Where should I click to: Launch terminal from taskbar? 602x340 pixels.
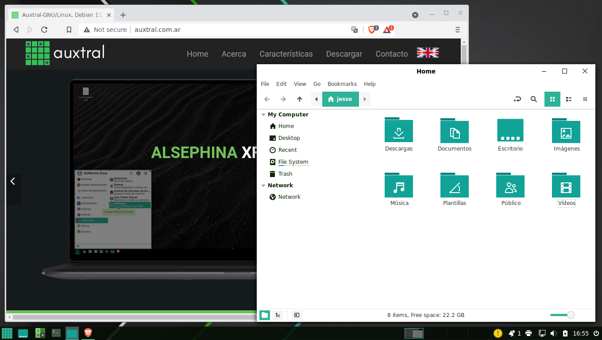coord(56,333)
